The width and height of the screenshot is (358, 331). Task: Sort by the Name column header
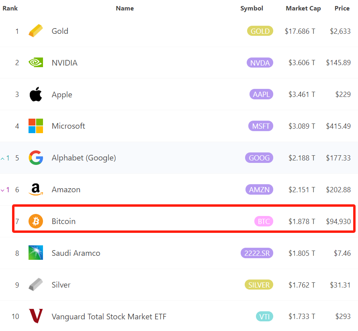click(125, 8)
